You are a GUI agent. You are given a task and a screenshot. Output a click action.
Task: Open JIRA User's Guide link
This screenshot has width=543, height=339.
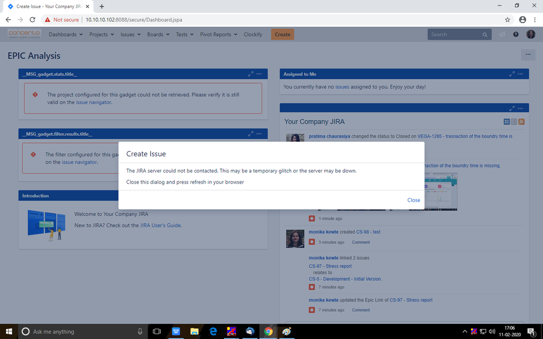click(160, 225)
